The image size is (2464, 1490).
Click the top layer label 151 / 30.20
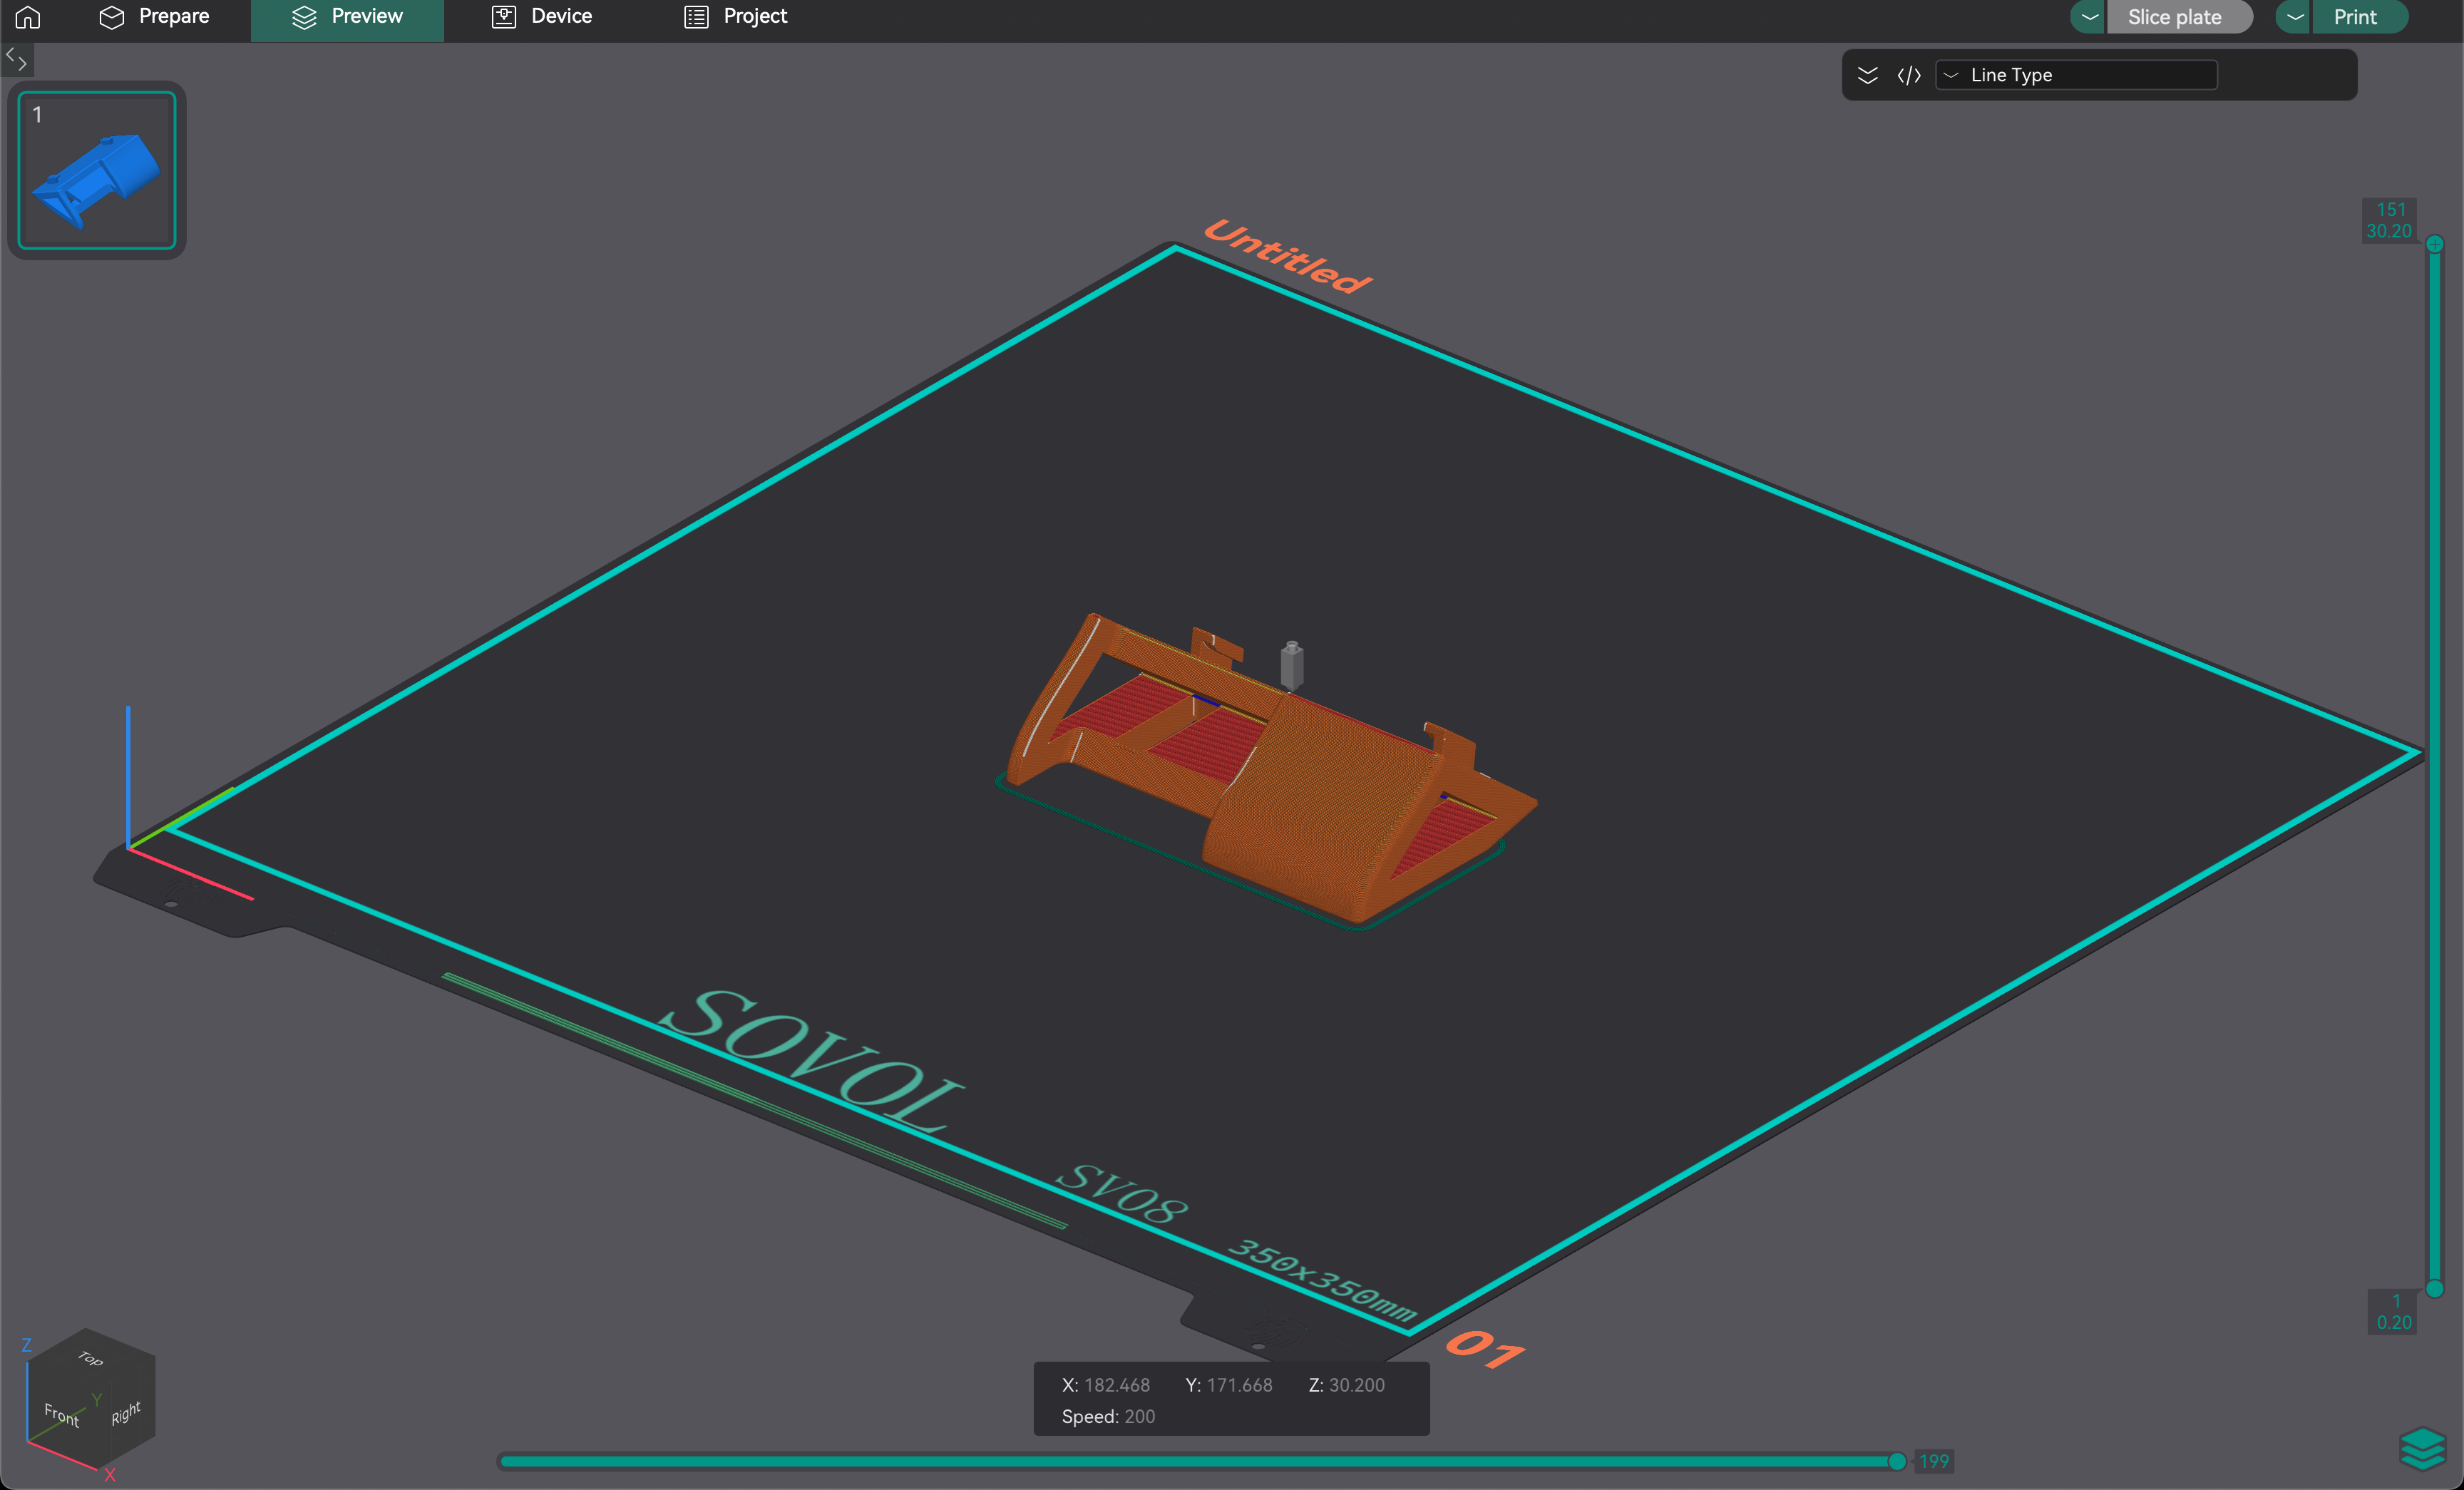click(x=2389, y=221)
